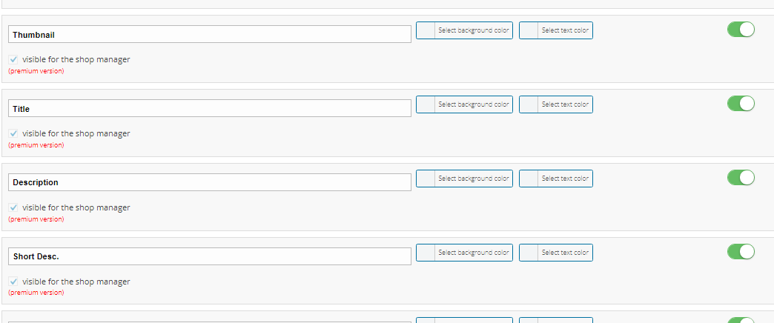
Task: Uncheck Short Desc. visible for shop manager
Action: (x=13, y=282)
